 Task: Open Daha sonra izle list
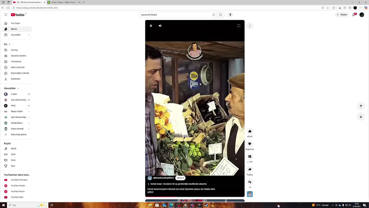pyautogui.click(x=17, y=67)
